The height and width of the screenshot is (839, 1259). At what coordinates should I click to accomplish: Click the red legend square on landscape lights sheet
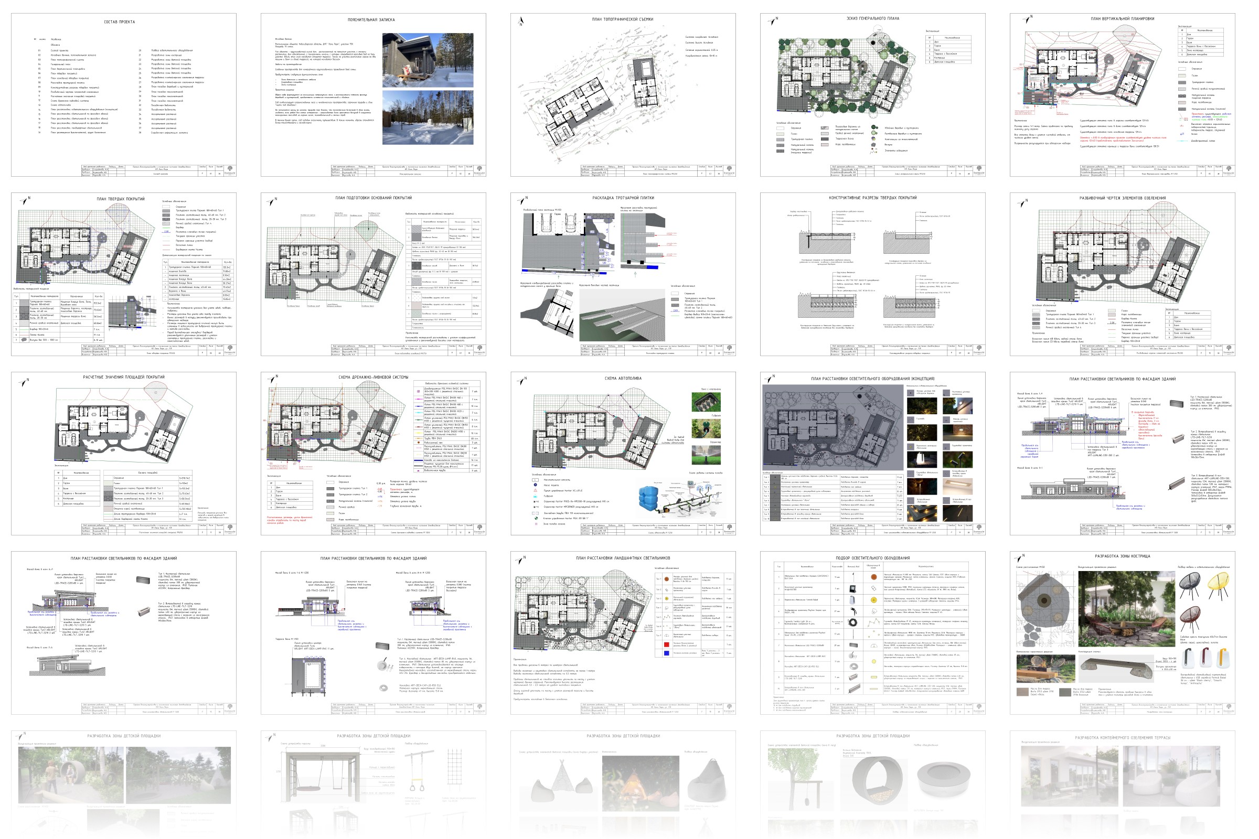(666, 645)
